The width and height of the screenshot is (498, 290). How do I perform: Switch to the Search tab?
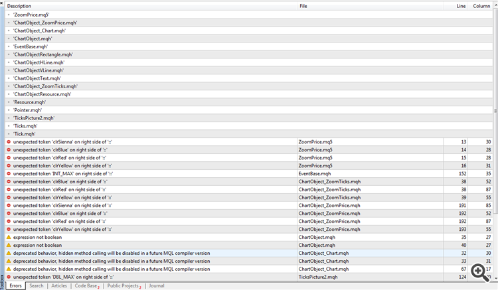point(36,285)
